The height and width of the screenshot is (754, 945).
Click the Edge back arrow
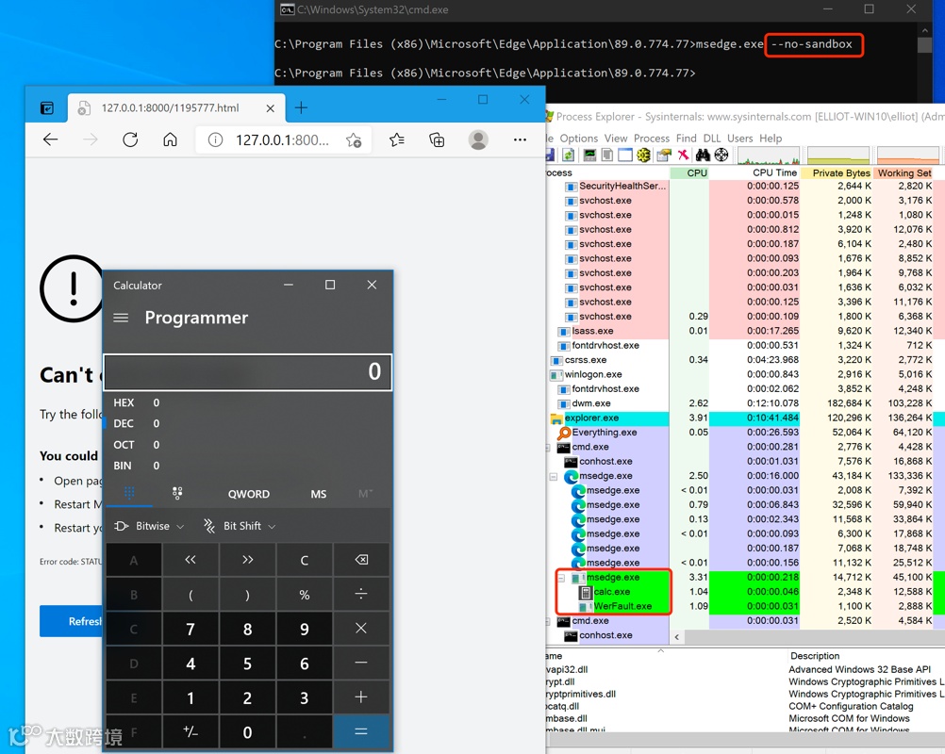(x=51, y=139)
